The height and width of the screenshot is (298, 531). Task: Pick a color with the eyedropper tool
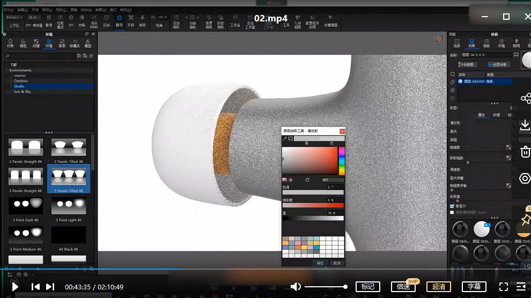(285, 138)
